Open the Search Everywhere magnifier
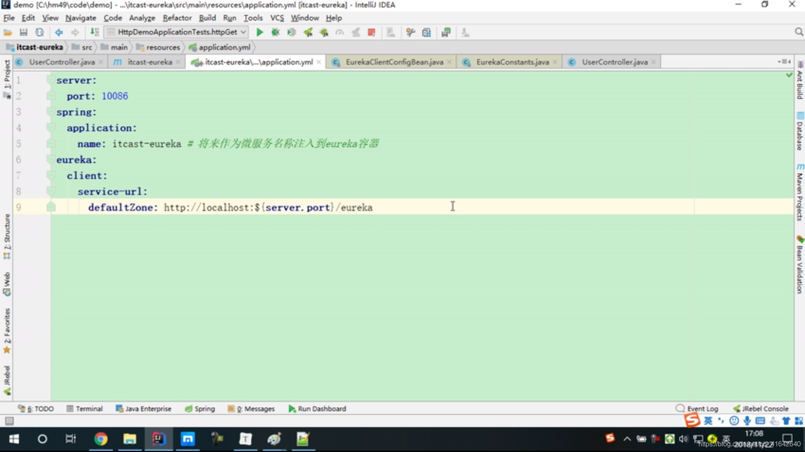The width and height of the screenshot is (805, 452). [799, 32]
